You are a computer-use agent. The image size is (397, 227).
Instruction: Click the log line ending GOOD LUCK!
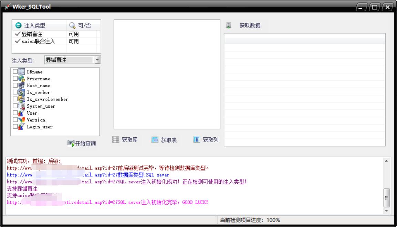107,202
